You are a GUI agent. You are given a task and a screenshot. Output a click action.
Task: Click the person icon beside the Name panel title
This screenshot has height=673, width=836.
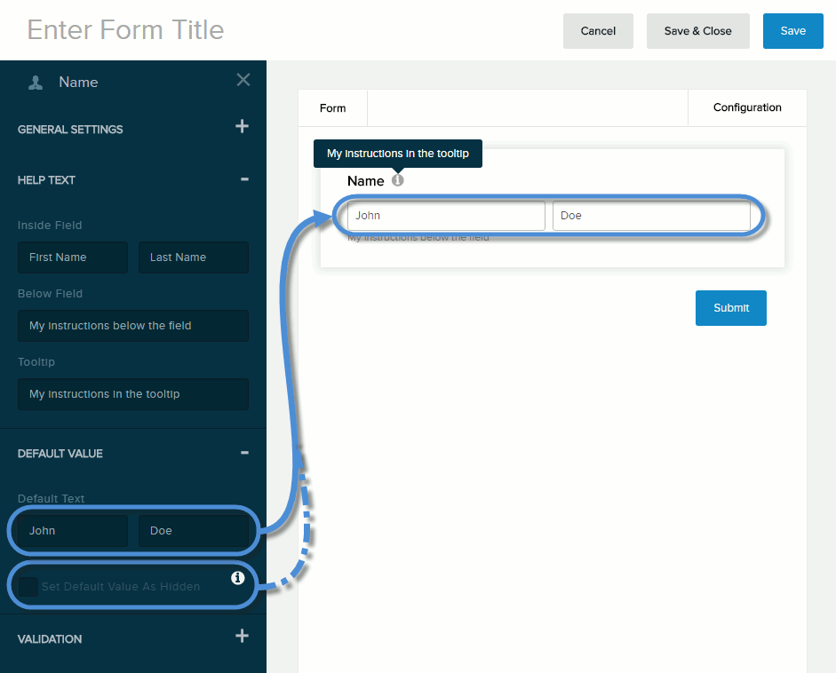(34, 82)
